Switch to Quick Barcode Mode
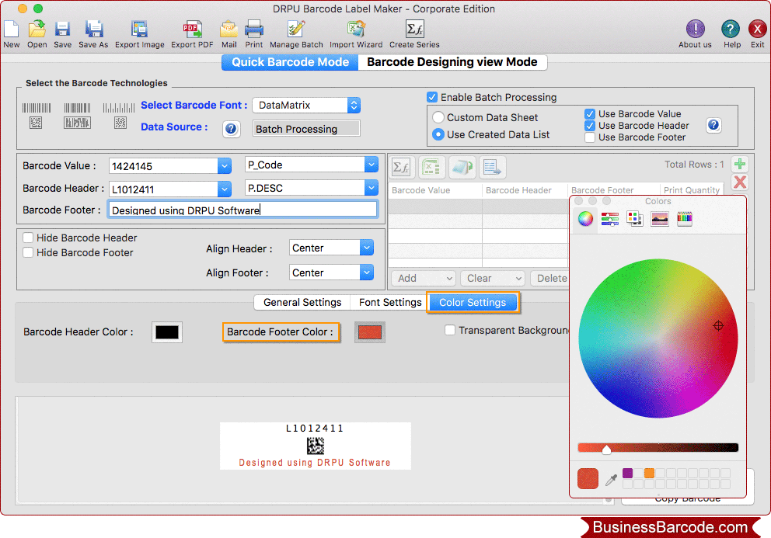Viewport: 771px width, 538px height. point(290,62)
